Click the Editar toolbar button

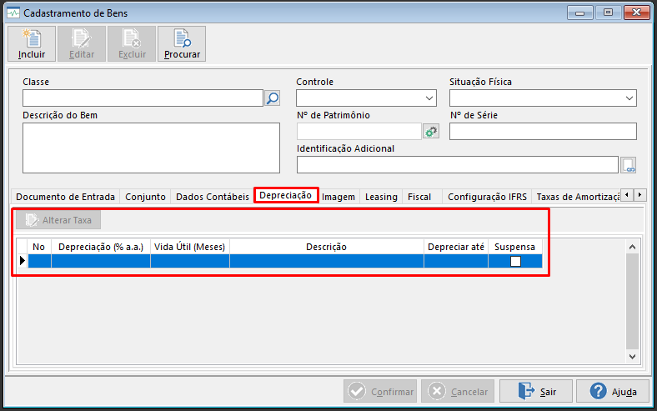click(82, 44)
